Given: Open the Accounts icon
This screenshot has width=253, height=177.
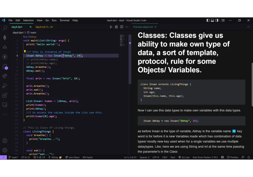Looking at the screenshot, I should click(5, 141).
